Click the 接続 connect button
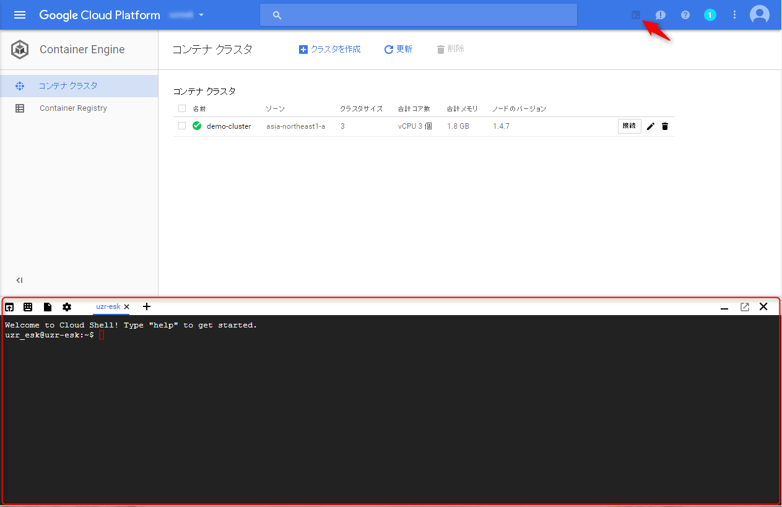Viewport: 782px width, 507px height. pos(629,126)
